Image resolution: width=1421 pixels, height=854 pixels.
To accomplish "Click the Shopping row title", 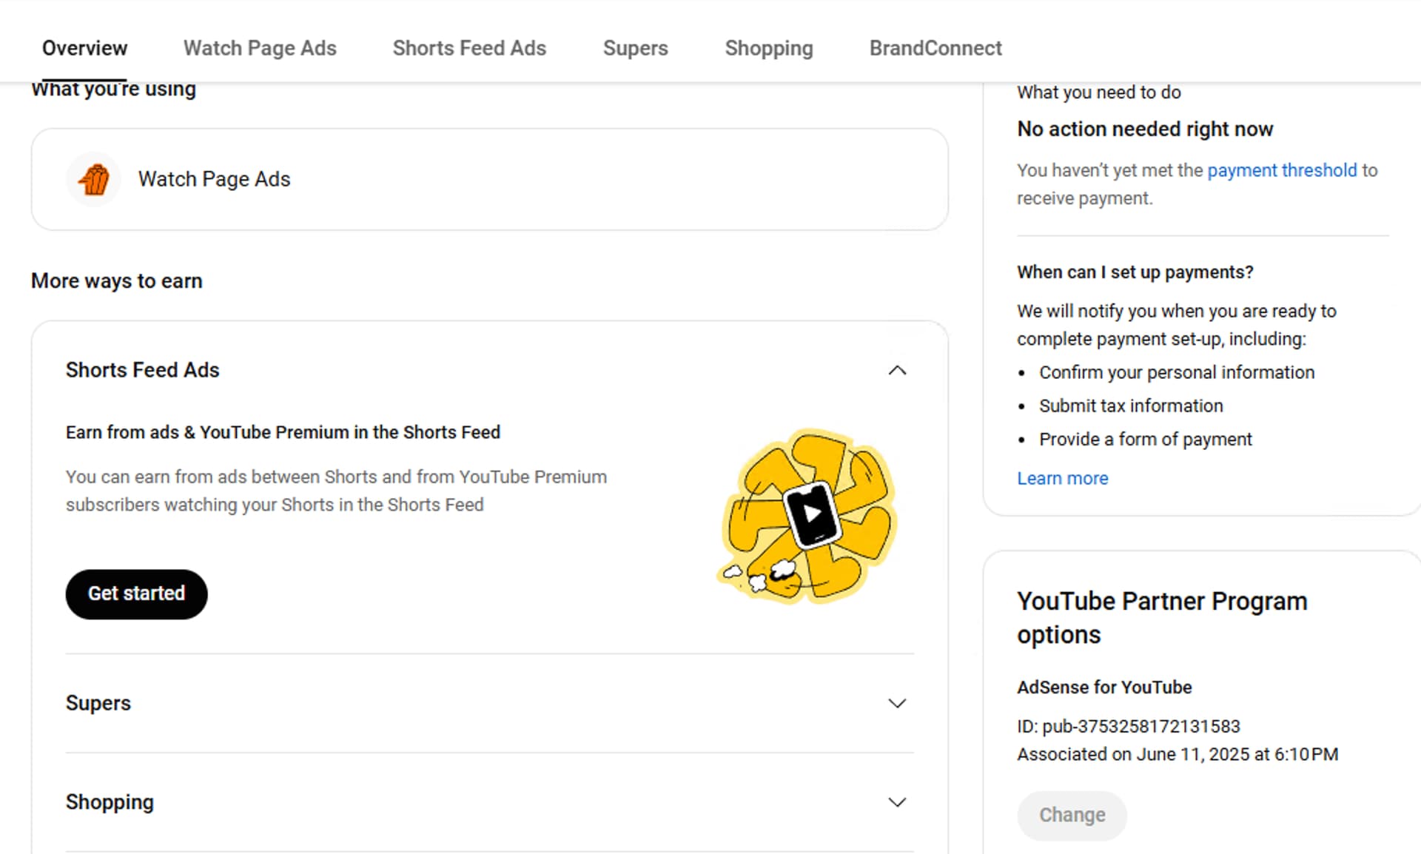I will pyautogui.click(x=110, y=802).
